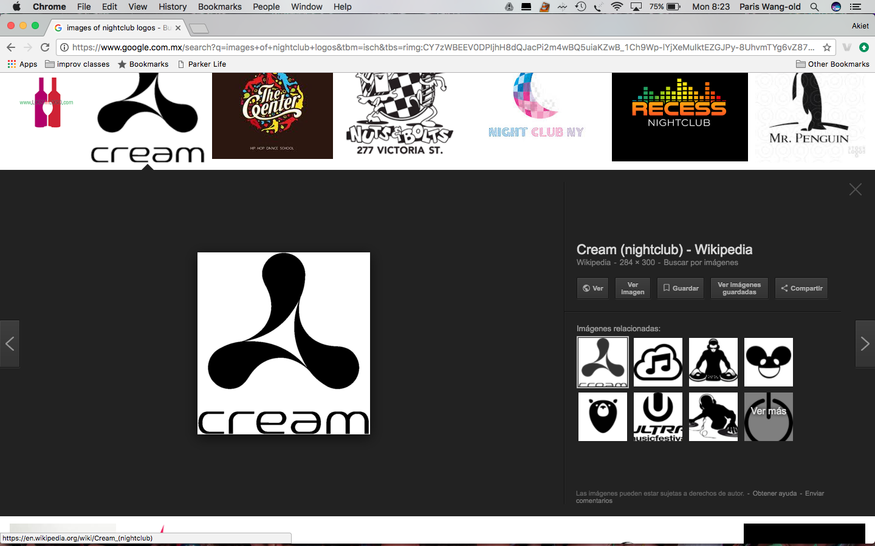The width and height of the screenshot is (875, 546).
Task: Click the Buscar por imágenes link
Action: (x=701, y=263)
